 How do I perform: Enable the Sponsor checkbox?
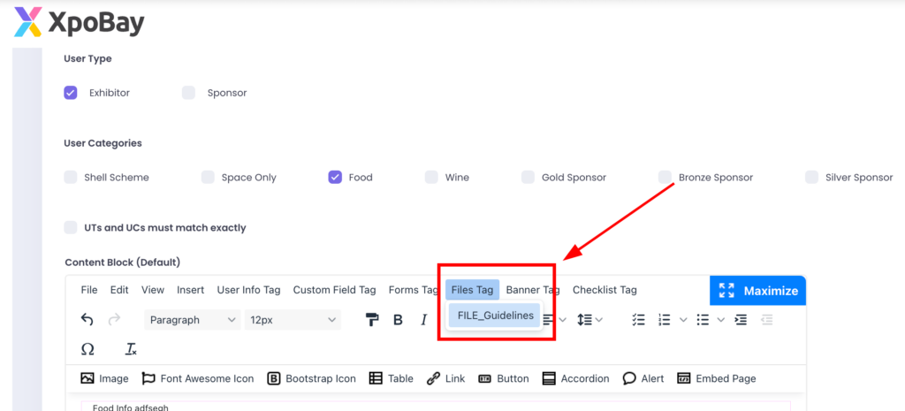[188, 93]
